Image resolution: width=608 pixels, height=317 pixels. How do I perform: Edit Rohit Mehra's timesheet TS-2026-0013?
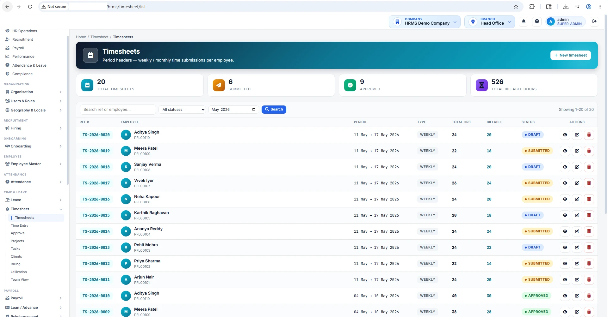577,248
